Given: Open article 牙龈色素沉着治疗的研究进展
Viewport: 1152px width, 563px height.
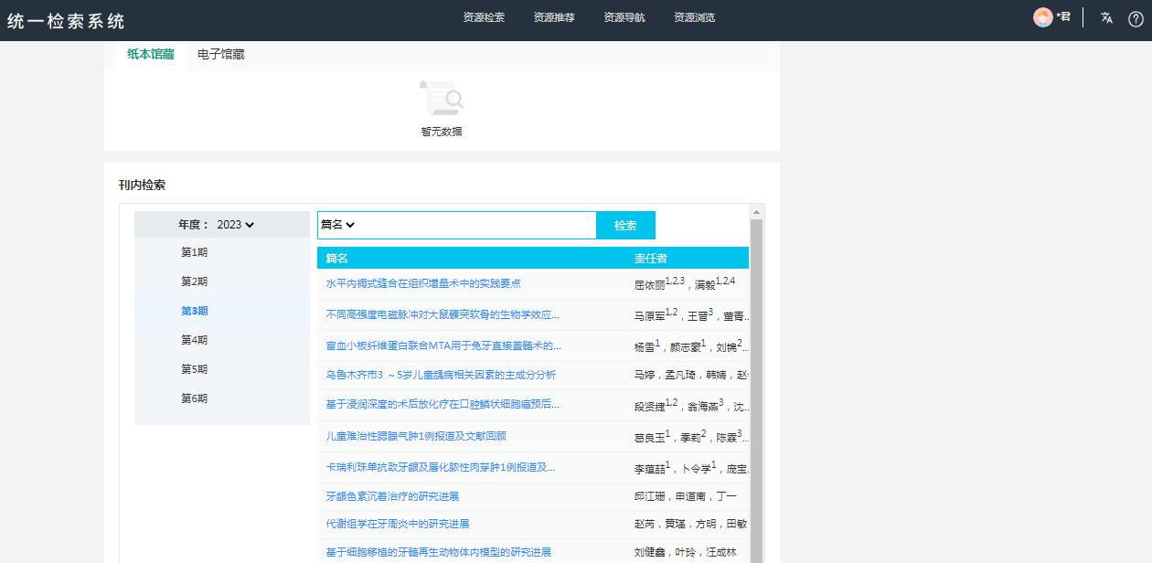Looking at the screenshot, I should pos(392,496).
